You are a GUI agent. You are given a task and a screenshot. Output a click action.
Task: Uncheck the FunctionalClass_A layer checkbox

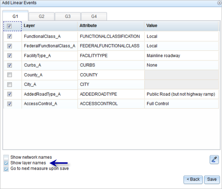9,36
